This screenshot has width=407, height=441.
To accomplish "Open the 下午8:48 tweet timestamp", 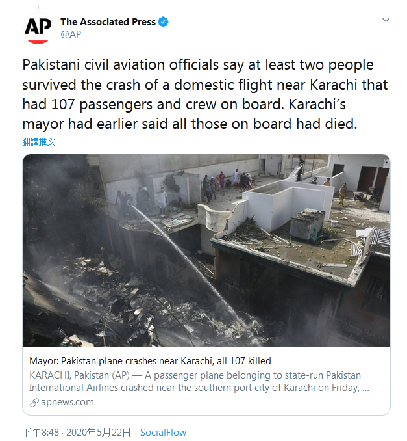I will 41,433.
